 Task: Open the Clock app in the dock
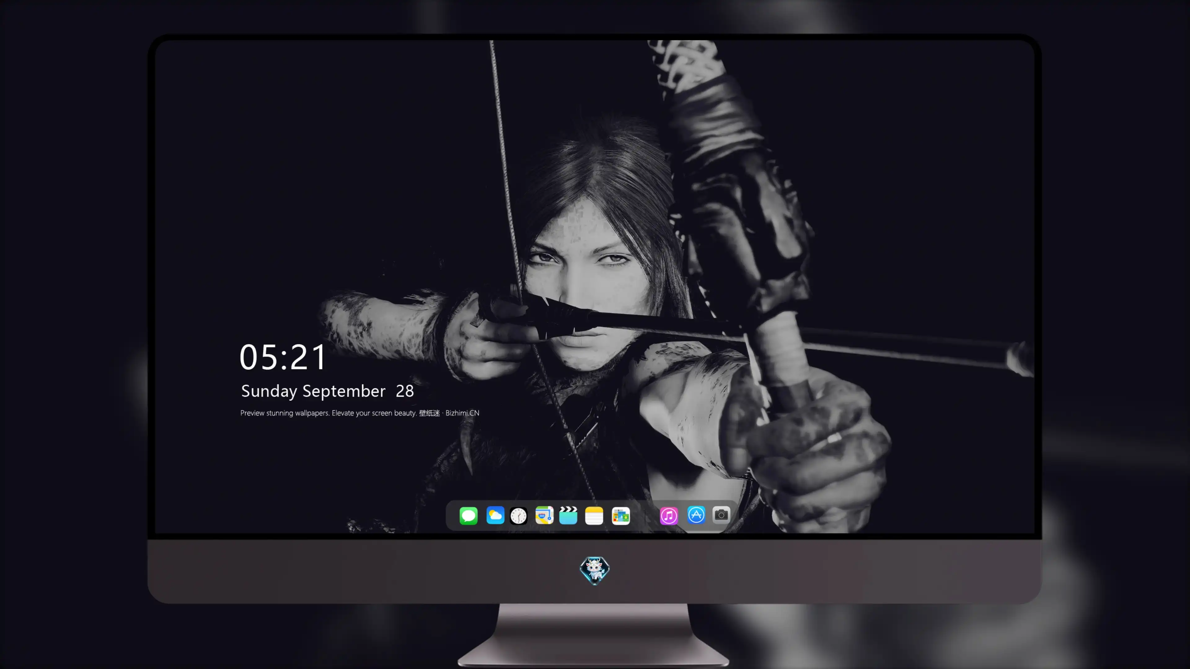click(x=518, y=516)
